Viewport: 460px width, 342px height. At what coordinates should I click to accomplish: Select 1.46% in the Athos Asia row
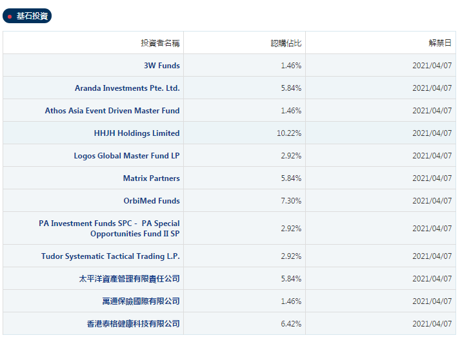291,110
